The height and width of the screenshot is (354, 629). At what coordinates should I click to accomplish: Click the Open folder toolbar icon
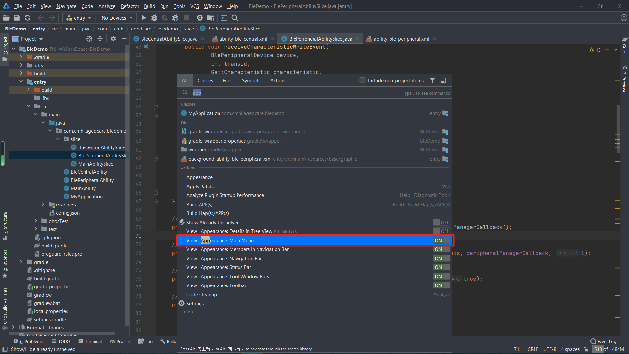6,18
